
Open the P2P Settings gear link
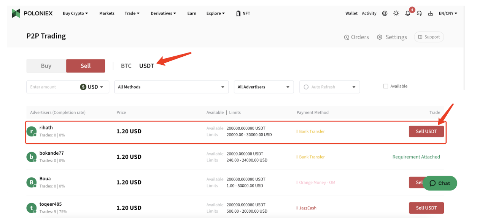click(x=392, y=37)
